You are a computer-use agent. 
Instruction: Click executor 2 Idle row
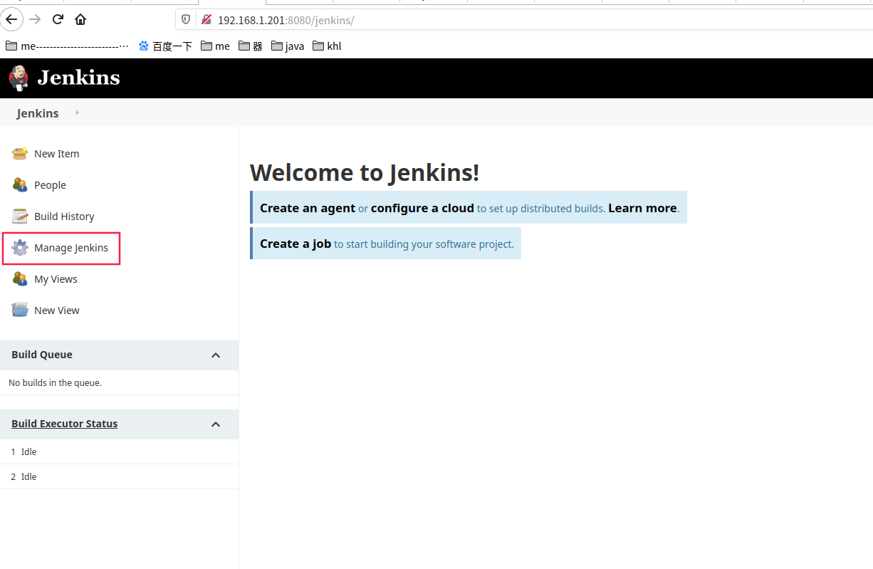119,476
